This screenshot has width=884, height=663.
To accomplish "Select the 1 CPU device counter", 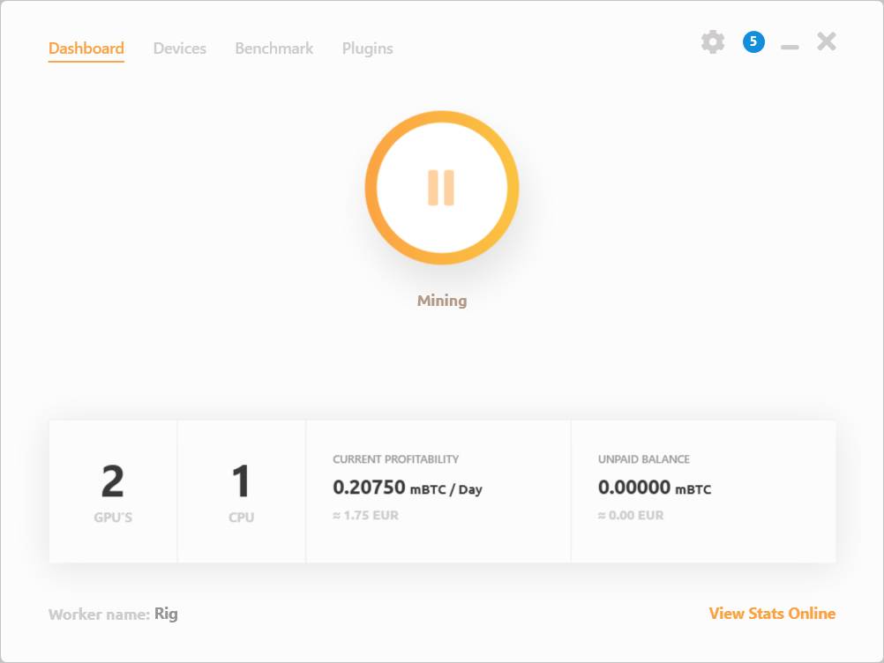I will click(x=242, y=489).
